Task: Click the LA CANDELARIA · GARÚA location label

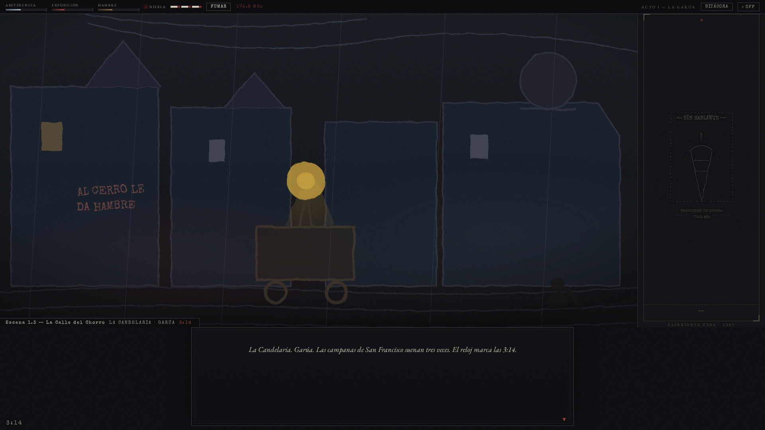Action: coord(142,322)
